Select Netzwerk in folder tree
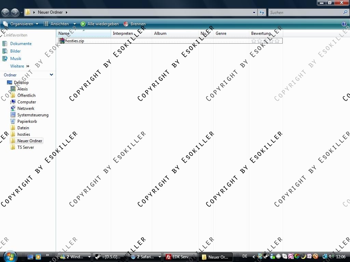This screenshot has height=262, width=350. 26,108
